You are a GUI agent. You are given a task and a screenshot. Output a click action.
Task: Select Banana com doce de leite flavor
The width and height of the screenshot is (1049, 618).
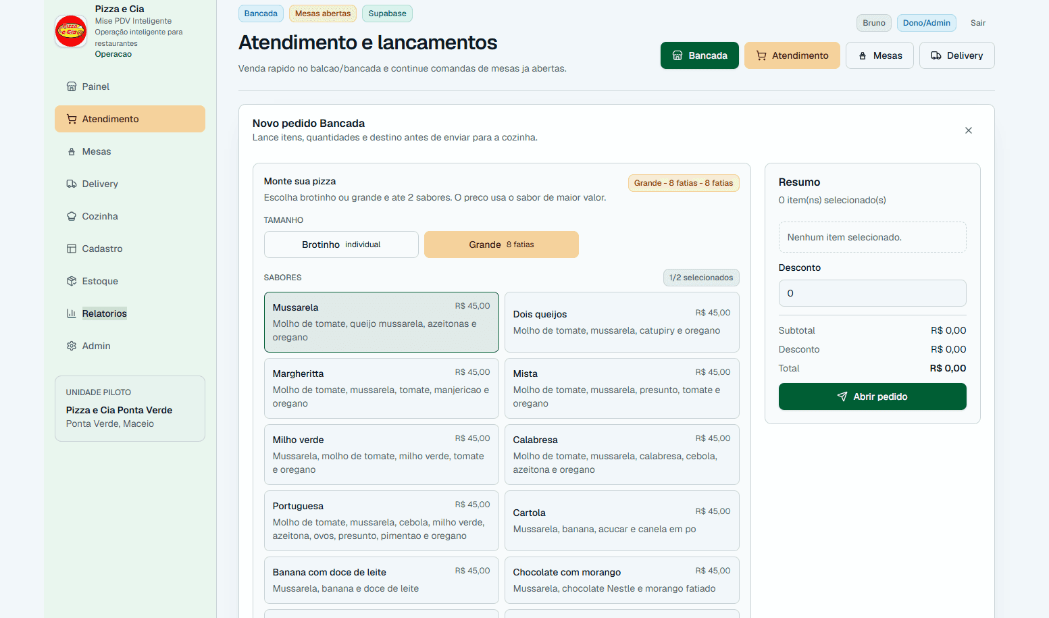(x=382, y=580)
